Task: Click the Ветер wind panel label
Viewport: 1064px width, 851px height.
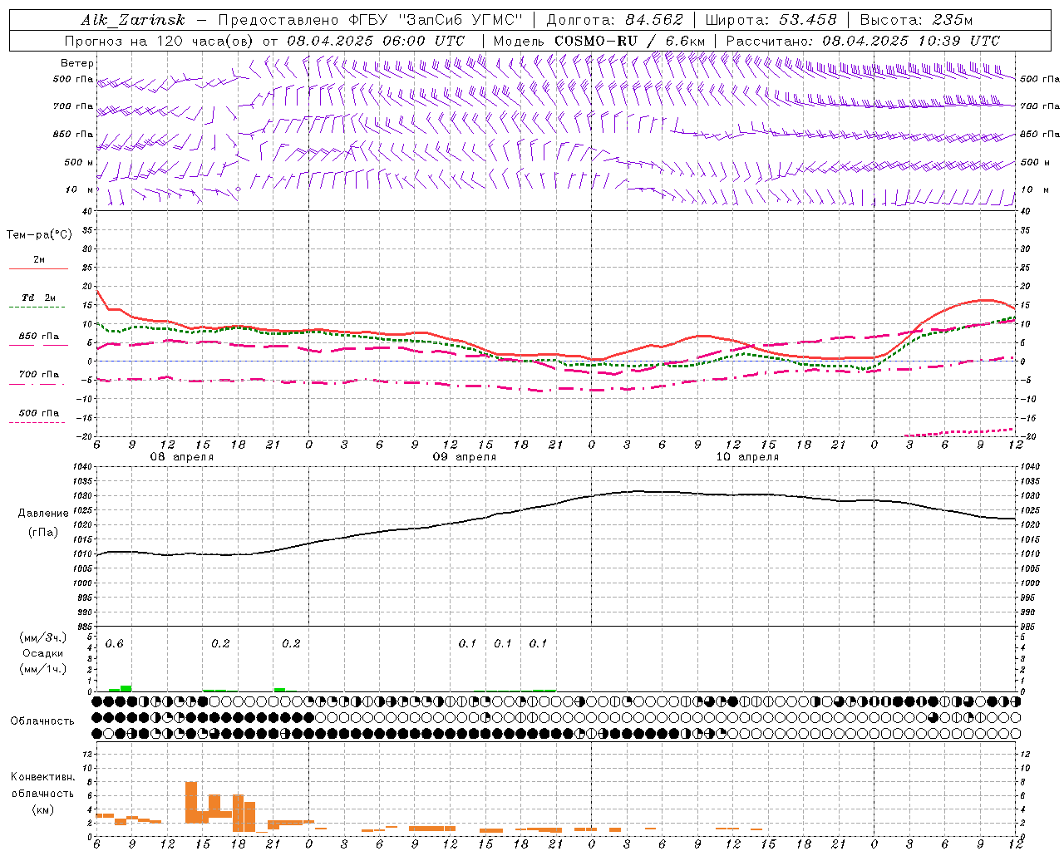Action: click(x=77, y=63)
